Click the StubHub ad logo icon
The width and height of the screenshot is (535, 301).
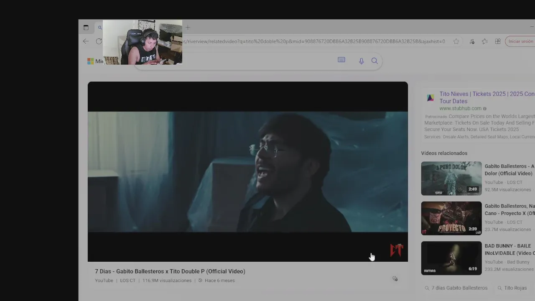pyautogui.click(x=430, y=98)
